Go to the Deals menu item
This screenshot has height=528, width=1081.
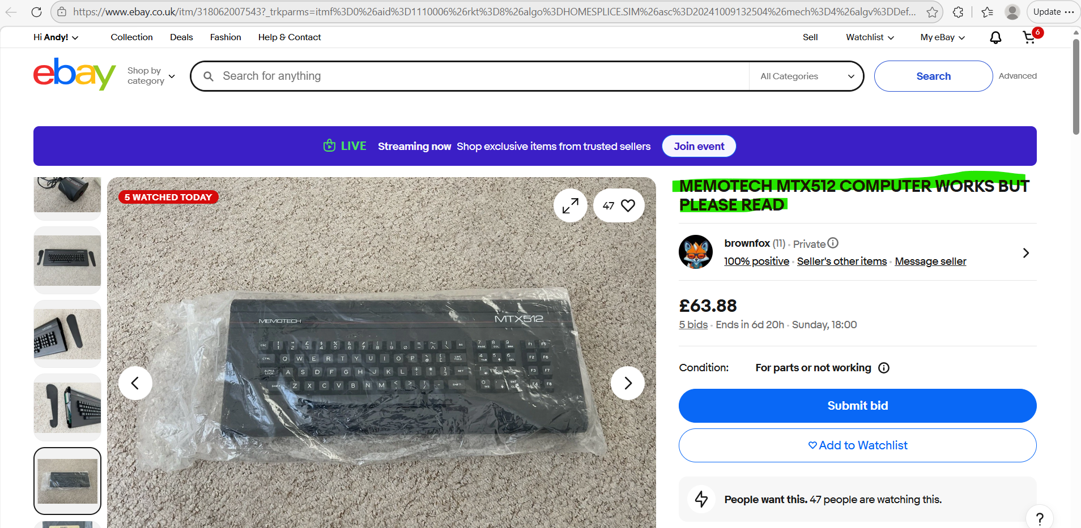pos(181,37)
